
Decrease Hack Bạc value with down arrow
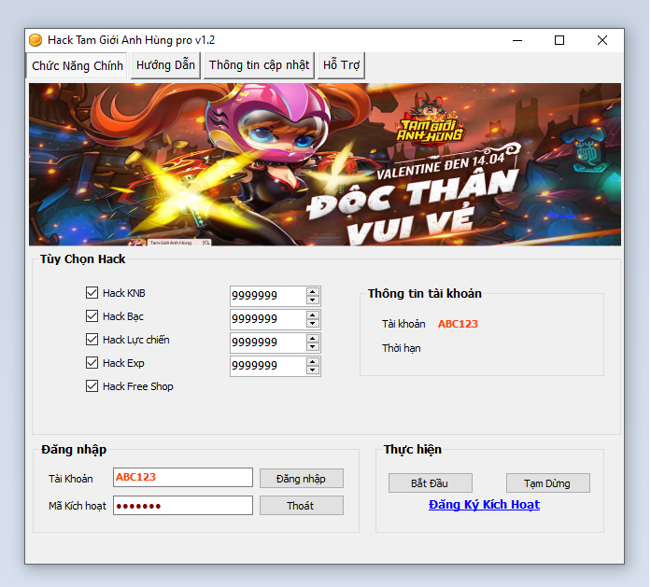(x=313, y=324)
